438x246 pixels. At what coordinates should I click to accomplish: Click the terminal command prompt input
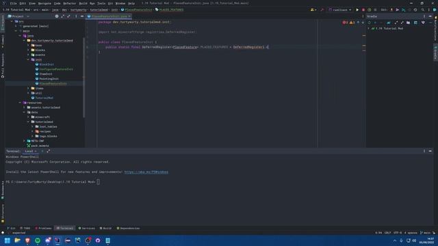(x=98, y=182)
